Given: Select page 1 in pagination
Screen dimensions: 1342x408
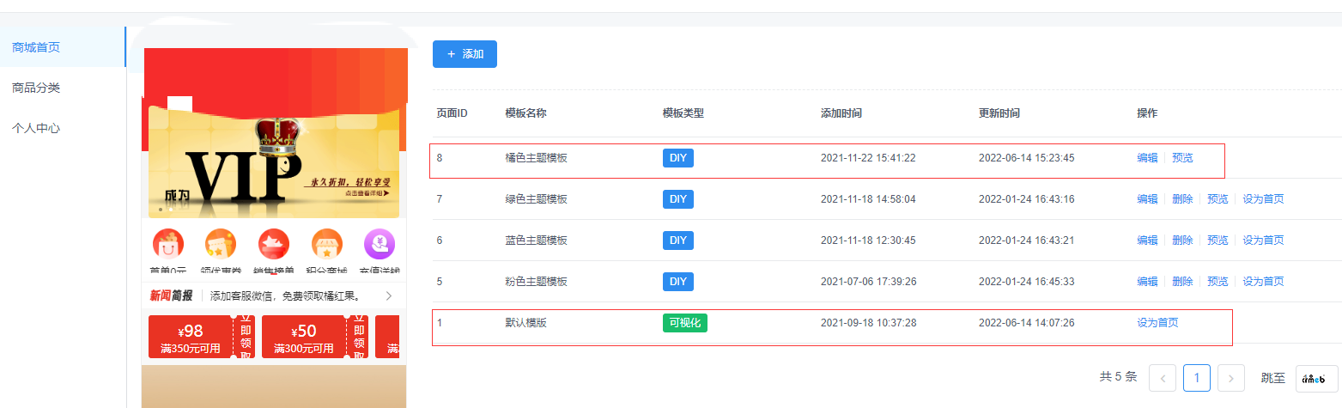Looking at the screenshot, I should (1197, 378).
